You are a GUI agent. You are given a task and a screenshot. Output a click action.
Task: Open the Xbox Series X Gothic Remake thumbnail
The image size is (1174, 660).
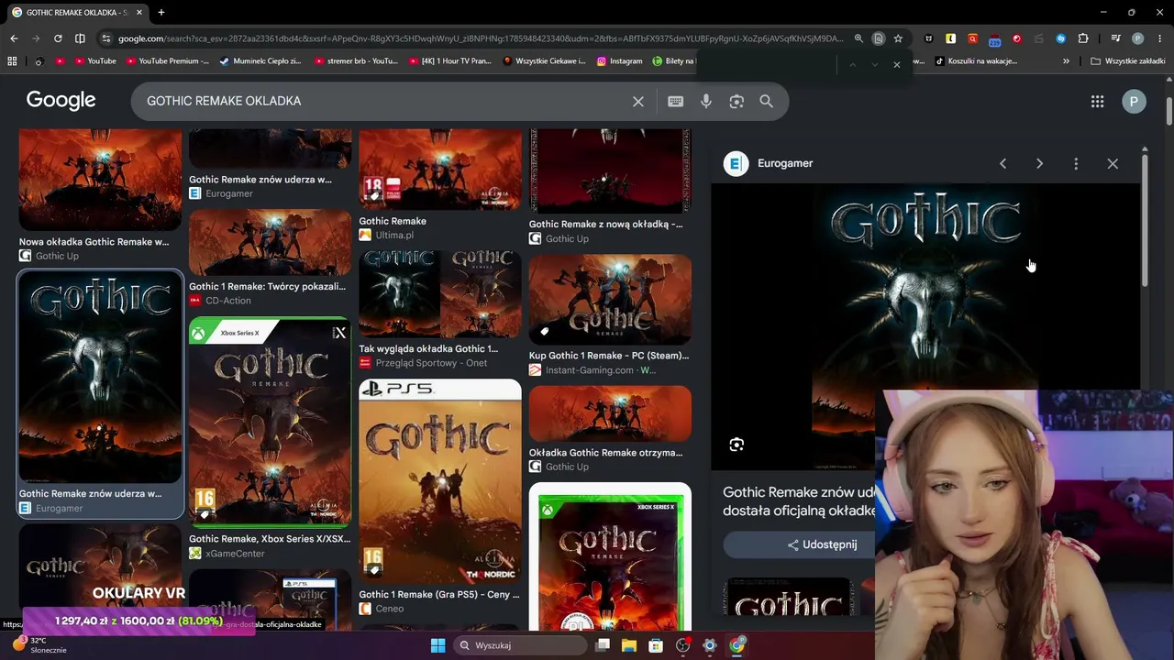(270, 422)
